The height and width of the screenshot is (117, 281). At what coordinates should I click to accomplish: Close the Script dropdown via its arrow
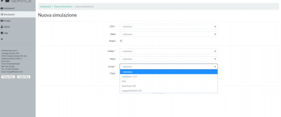[x=215, y=66]
